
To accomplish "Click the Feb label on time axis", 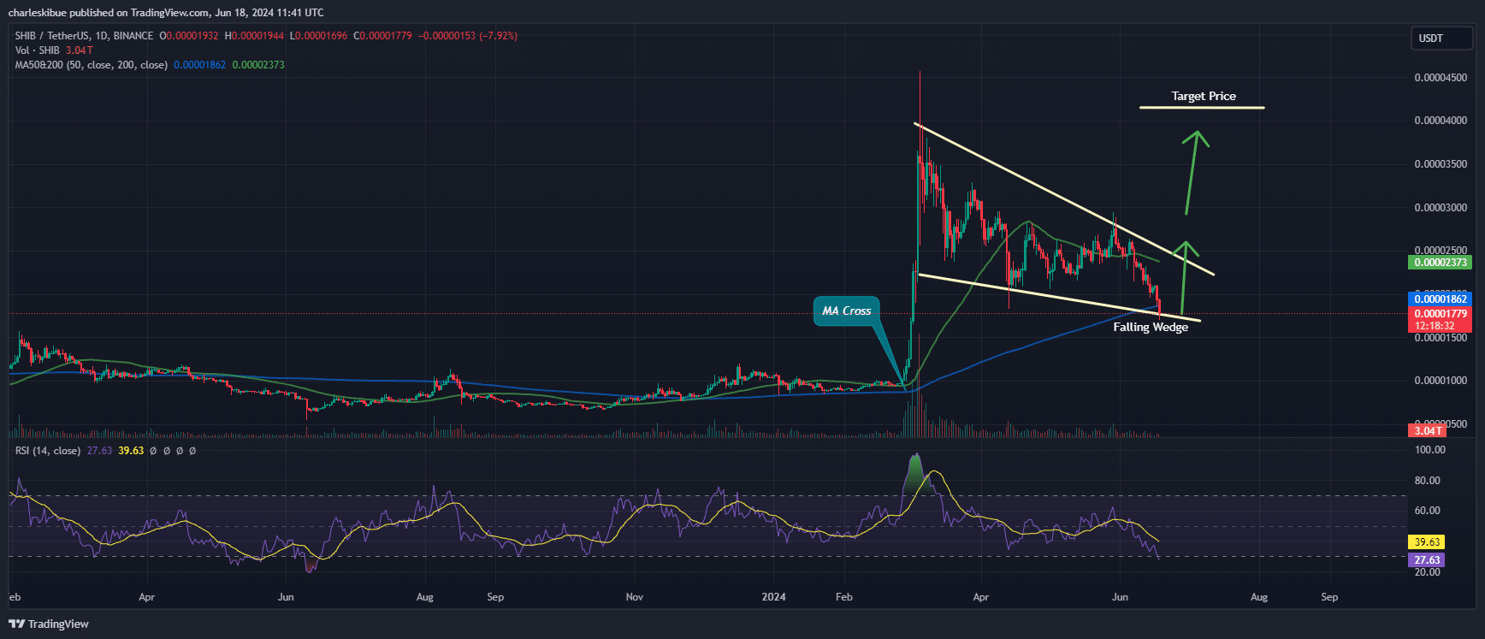I will coord(844,597).
